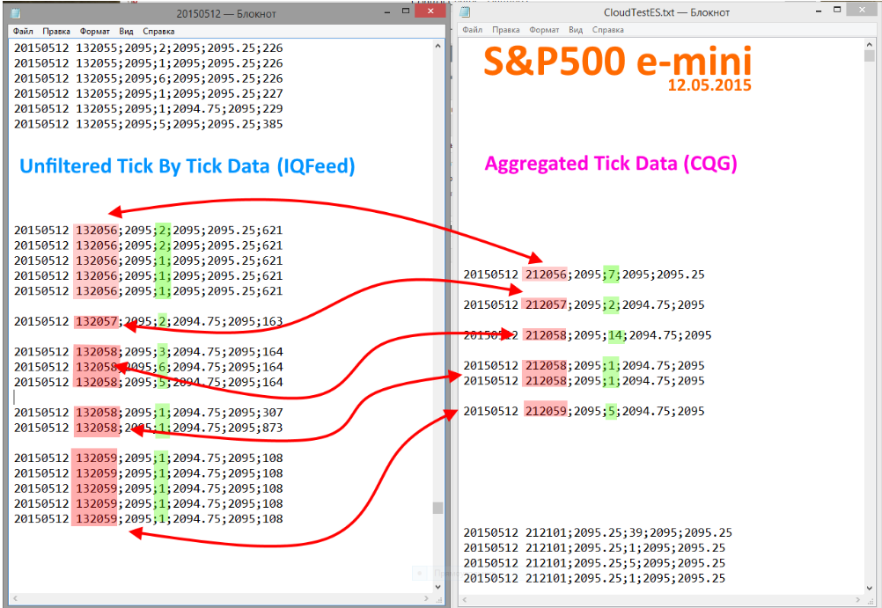
Task: Click the vertical scroll down arrow in CloudTestES.txt window
Action: pos(870,588)
